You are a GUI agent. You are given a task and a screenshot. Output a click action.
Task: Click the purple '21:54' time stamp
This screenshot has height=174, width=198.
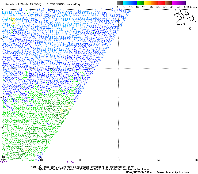coord(70,162)
